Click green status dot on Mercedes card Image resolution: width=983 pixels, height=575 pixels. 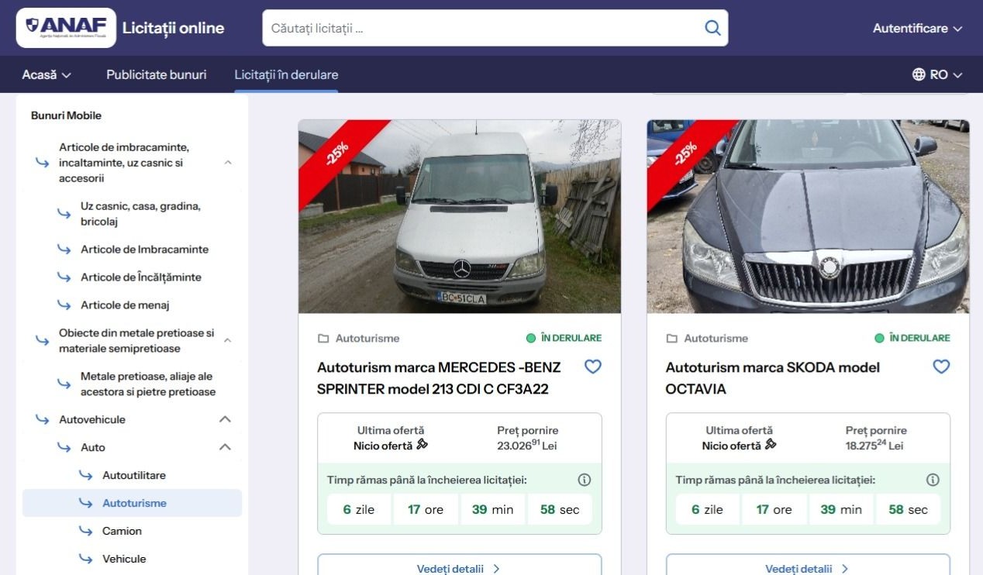[x=531, y=338]
